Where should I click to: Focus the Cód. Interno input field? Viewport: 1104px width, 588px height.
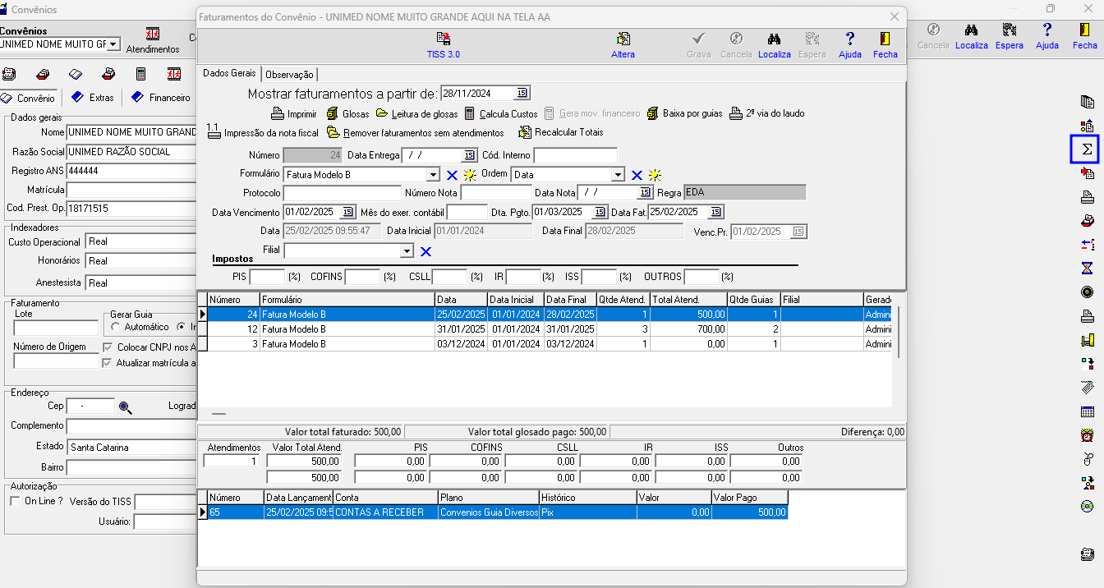575,155
